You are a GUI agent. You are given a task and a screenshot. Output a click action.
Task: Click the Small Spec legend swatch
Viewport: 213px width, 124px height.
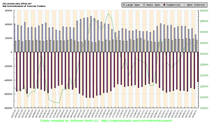pos(145,5)
